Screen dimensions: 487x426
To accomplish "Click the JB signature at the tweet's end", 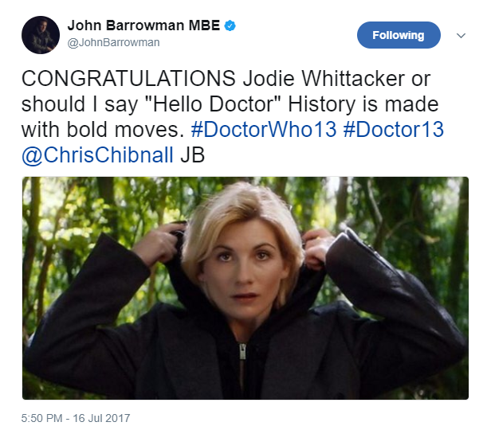I will pos(193,154).
